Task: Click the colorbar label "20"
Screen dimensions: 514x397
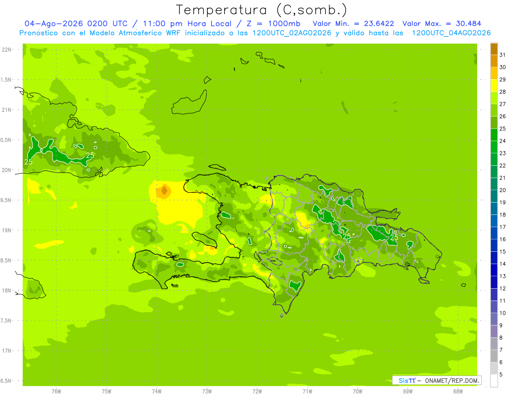Action: point(503,190)
